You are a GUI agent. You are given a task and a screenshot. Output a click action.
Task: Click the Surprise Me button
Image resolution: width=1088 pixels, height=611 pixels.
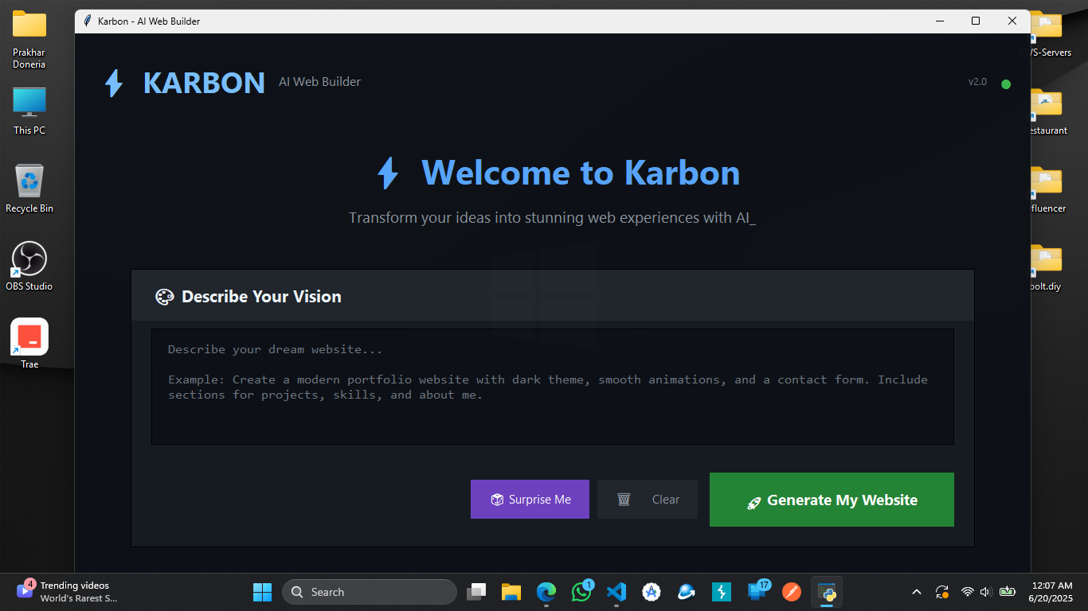click(530, 500)
